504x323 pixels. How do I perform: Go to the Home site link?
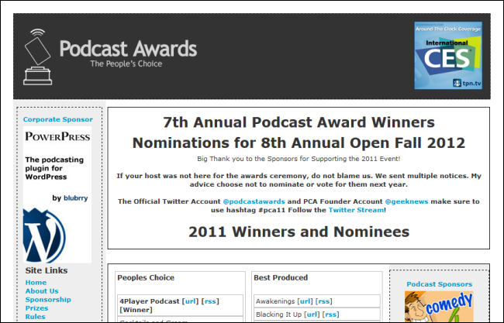point(36,283)
